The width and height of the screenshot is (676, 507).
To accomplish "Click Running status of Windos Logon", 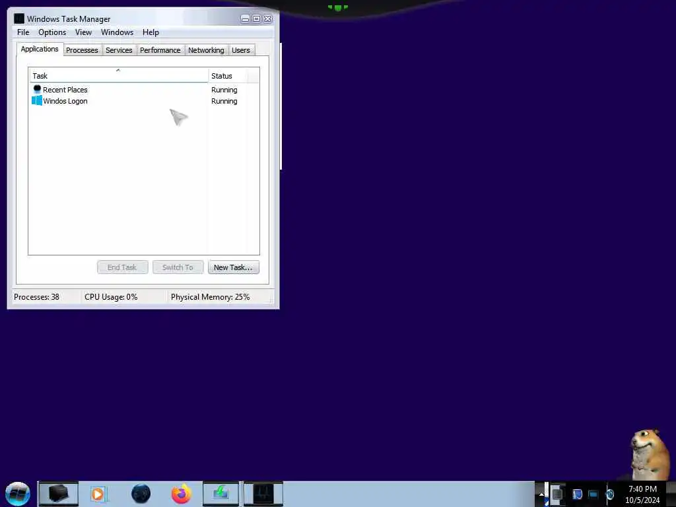I will click(x=224, y=101).
